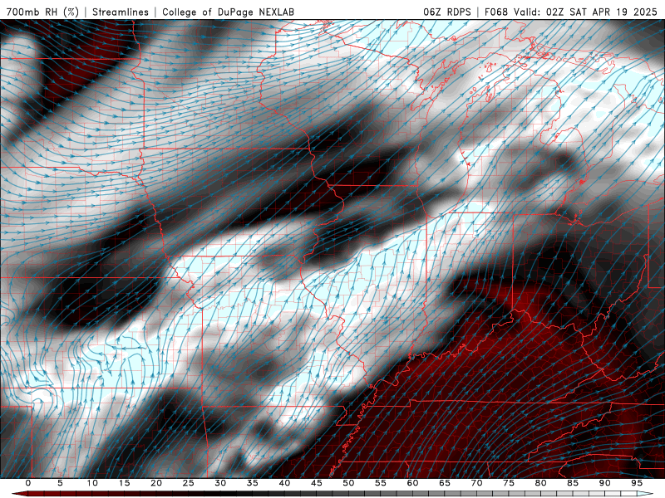Click the 'Streamlines' label in the header
Image resolution: width=665 pixels, height=498 pixels.
(x=121, y=12)
